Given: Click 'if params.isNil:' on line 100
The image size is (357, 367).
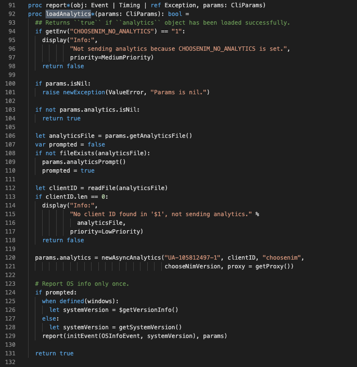Looking at the screenshot, I should coord(63,84).
